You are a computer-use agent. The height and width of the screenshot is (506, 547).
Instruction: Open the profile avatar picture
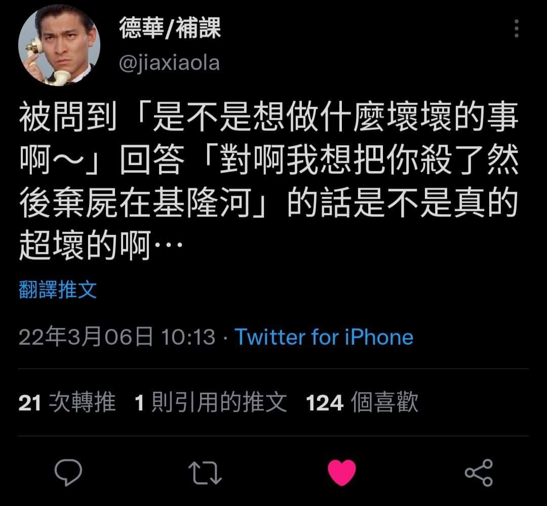(x=59, y=45)
